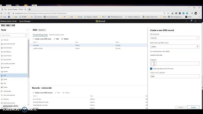Open the Server Manager dropdown in header
This screenshot has height=114, width=203.
[26, 21]
